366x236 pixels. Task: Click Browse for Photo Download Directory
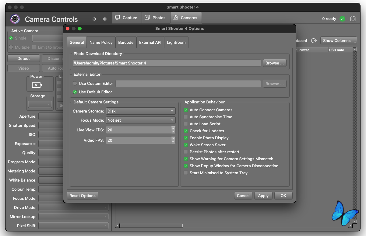pos(274,63)
